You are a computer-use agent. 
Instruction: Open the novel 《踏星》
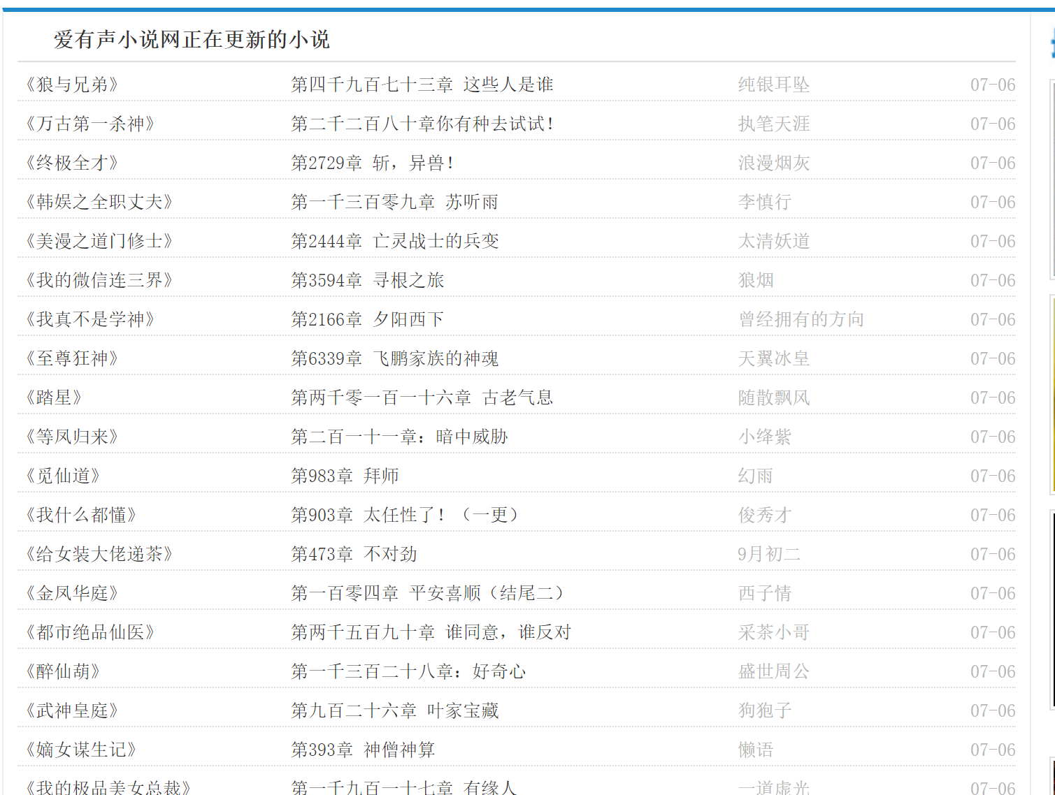55,397
